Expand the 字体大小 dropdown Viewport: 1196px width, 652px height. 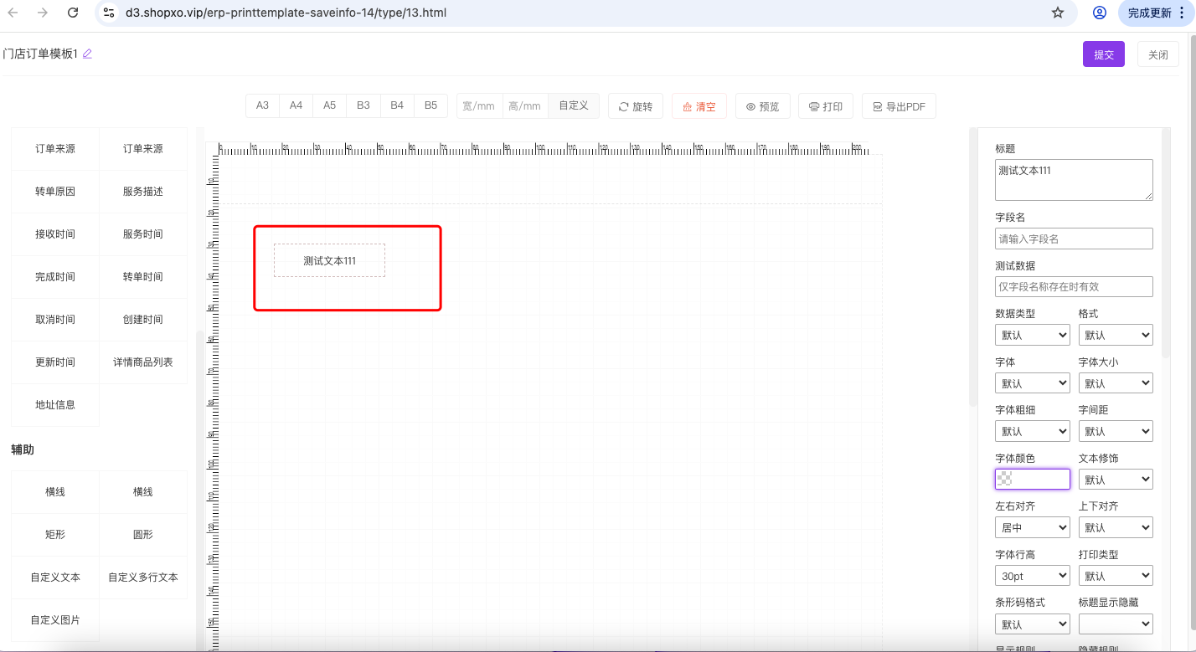1116,383
